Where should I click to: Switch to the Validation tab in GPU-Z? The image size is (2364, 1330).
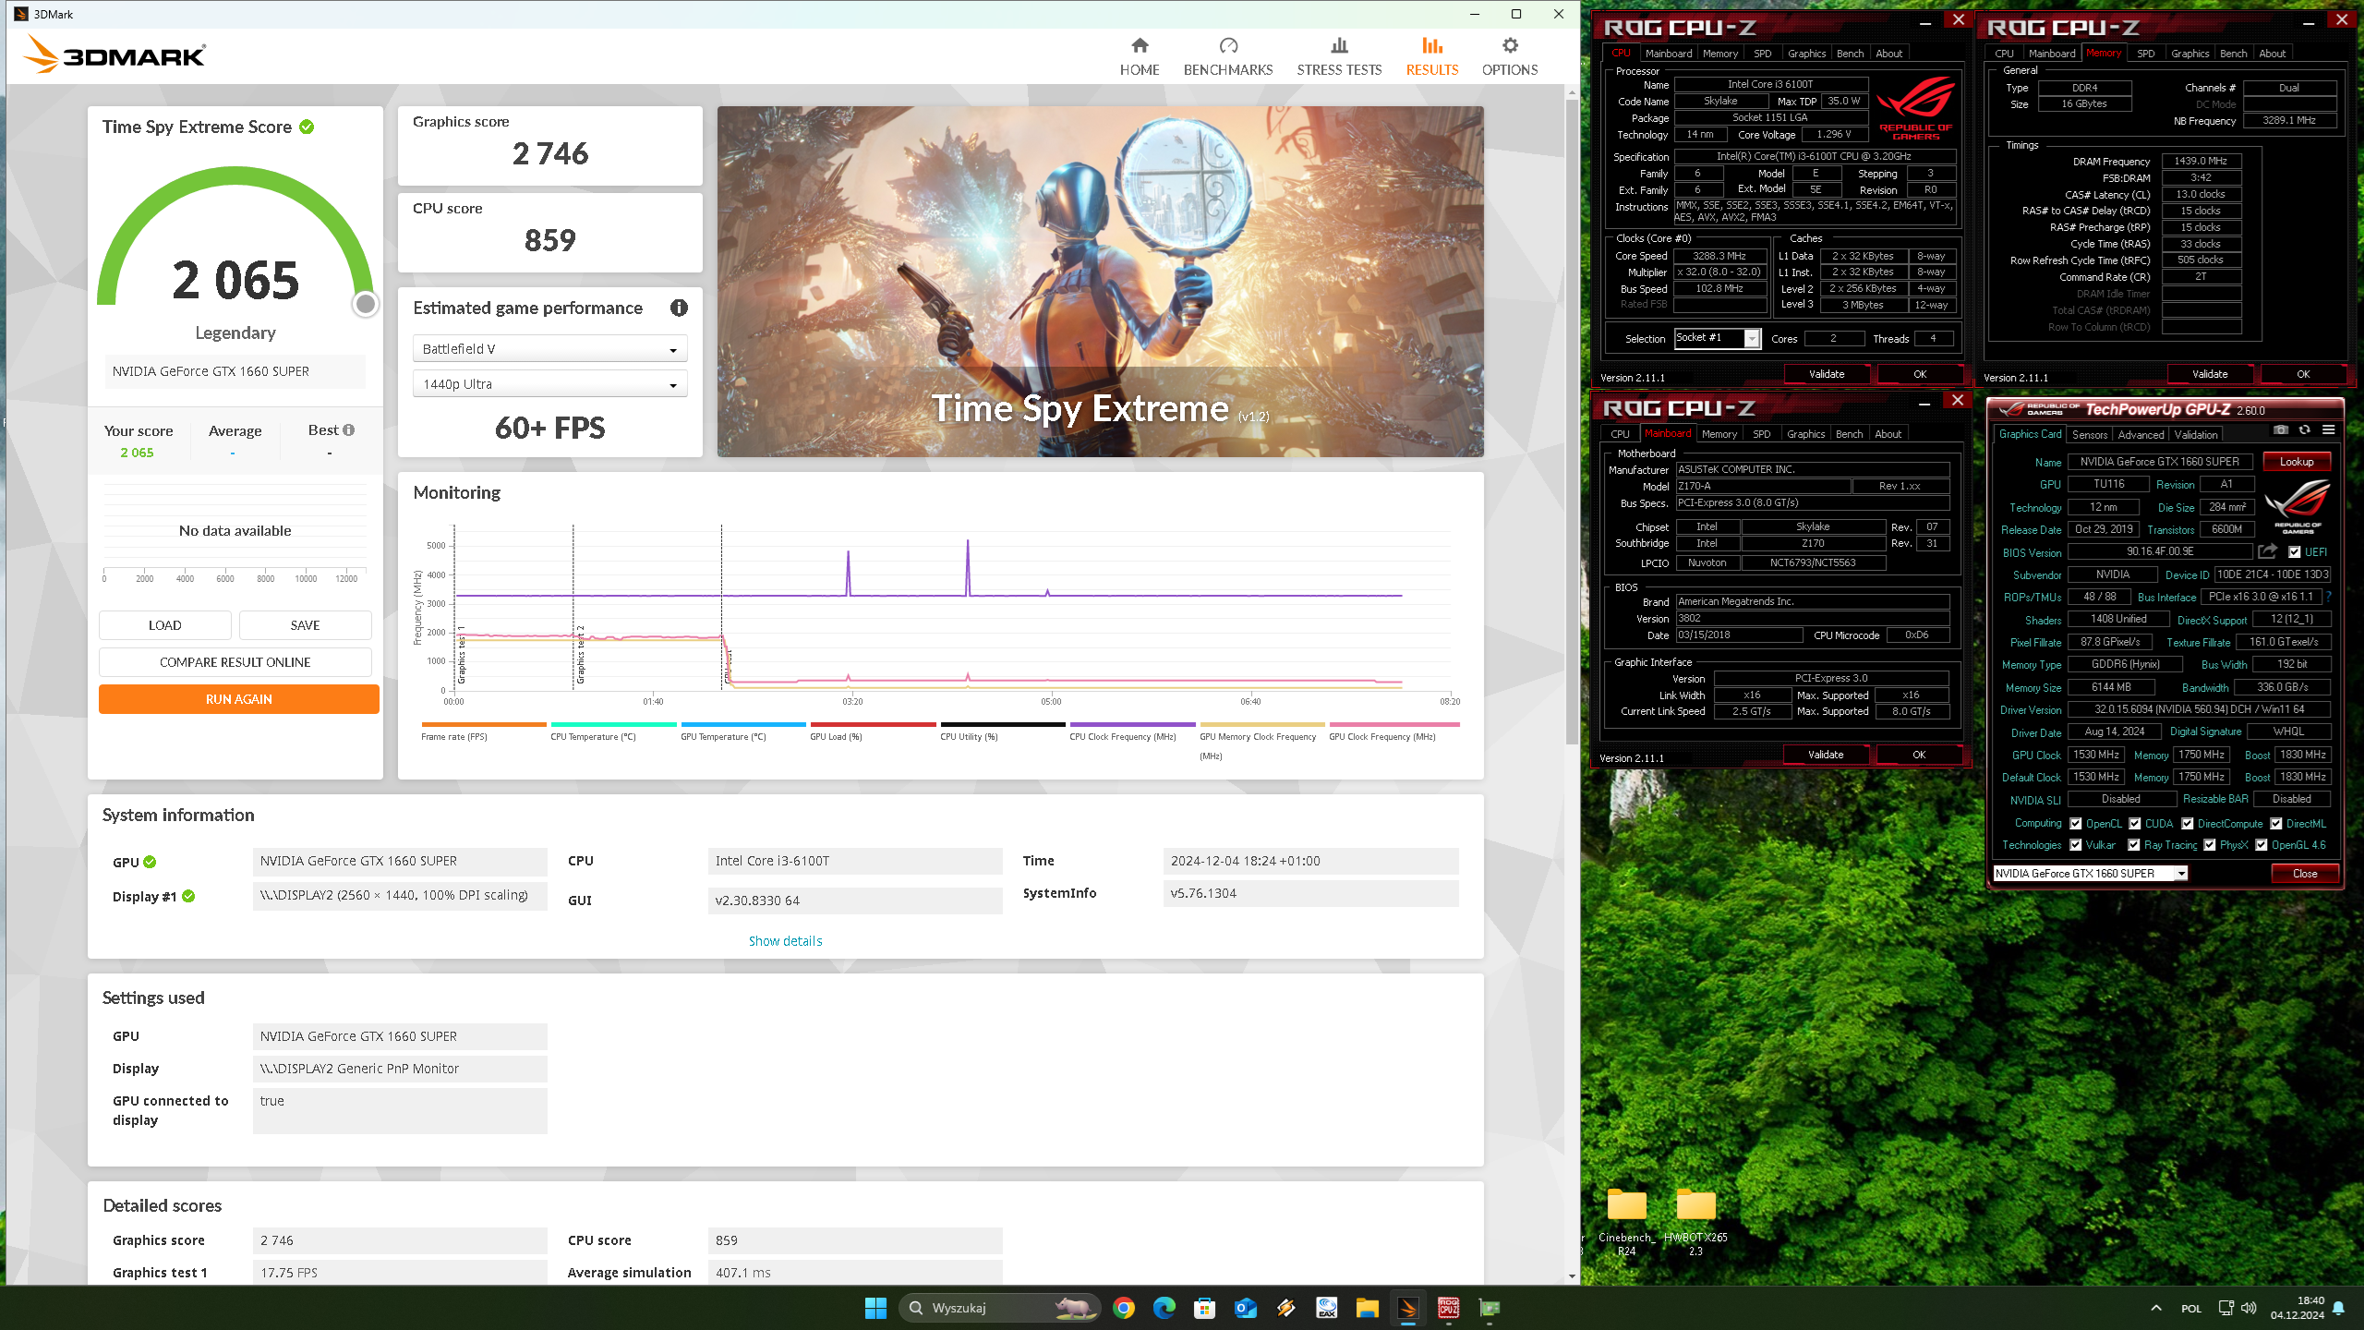2195,434
